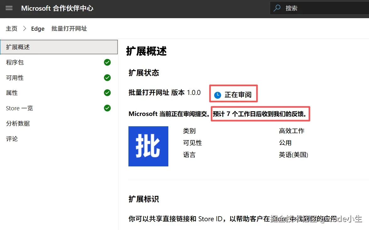Screen dimensions: 369x230
Task: Click the green checkmark beside 程序包
Action: 107,62
